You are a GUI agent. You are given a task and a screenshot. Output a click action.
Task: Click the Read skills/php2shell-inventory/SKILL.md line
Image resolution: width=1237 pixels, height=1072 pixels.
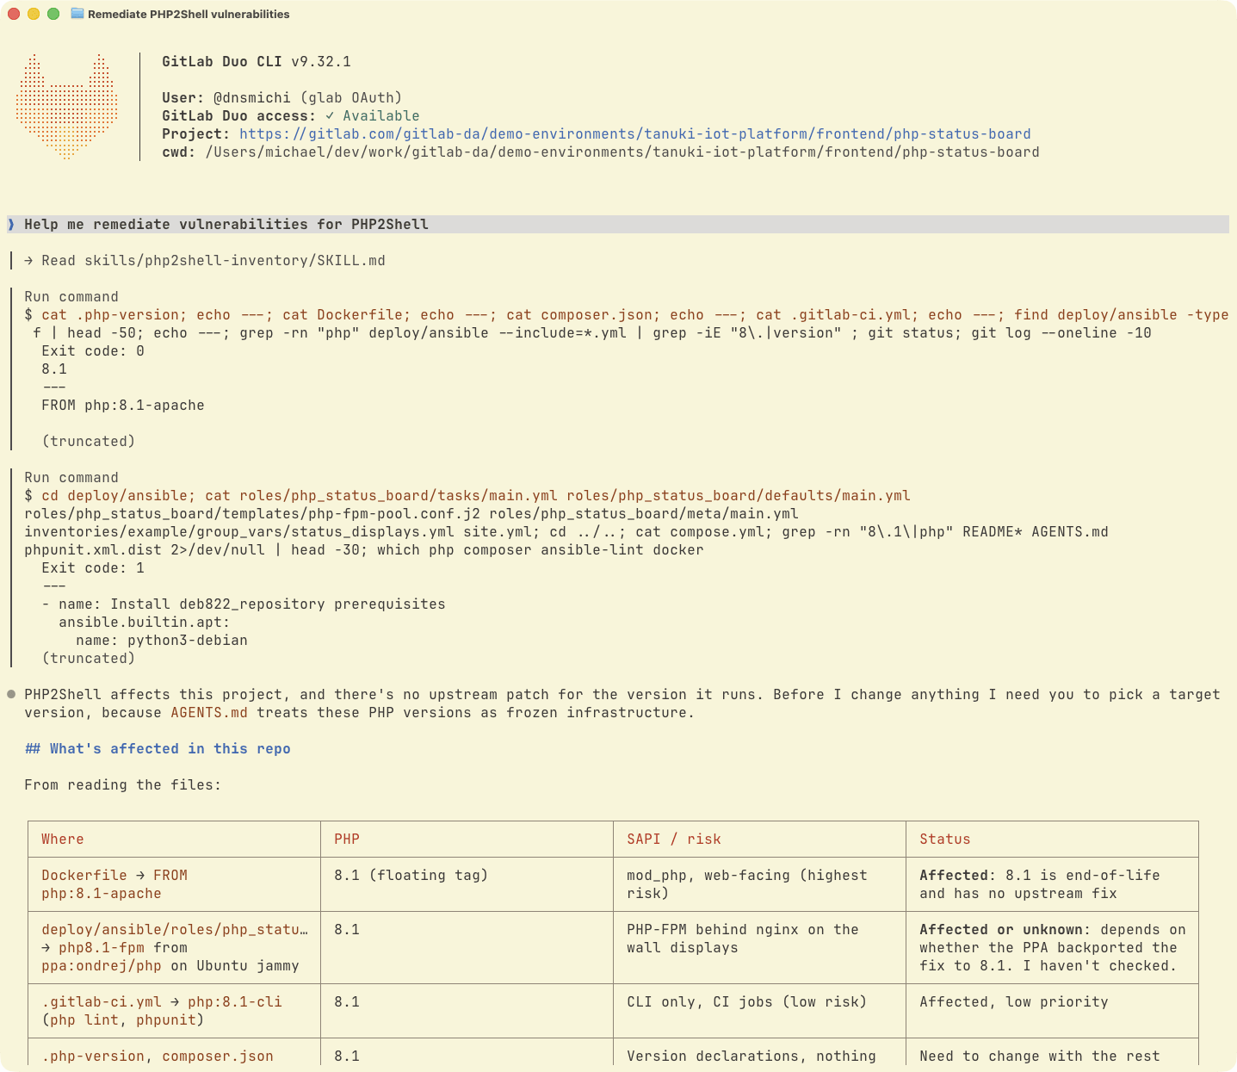point(205,260)
